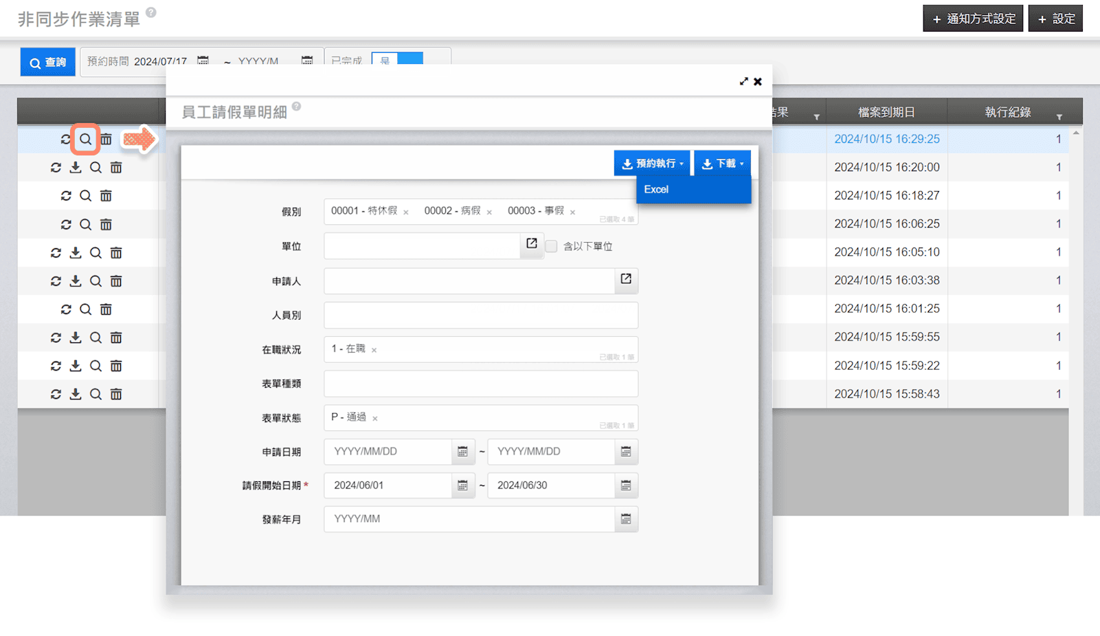The image size is (1100, 636).
Task: Click the 表單種類 input field
Action: (x=480, y=384)
